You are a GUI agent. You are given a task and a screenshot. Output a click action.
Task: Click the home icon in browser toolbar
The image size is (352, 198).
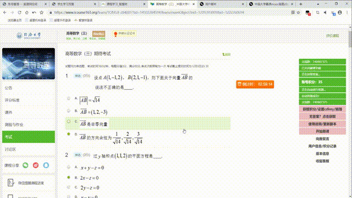27,13
